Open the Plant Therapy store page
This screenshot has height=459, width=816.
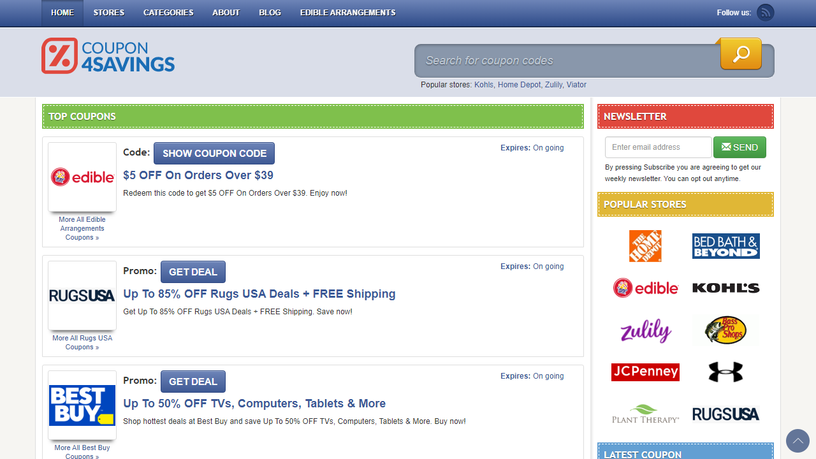point(645,413)
